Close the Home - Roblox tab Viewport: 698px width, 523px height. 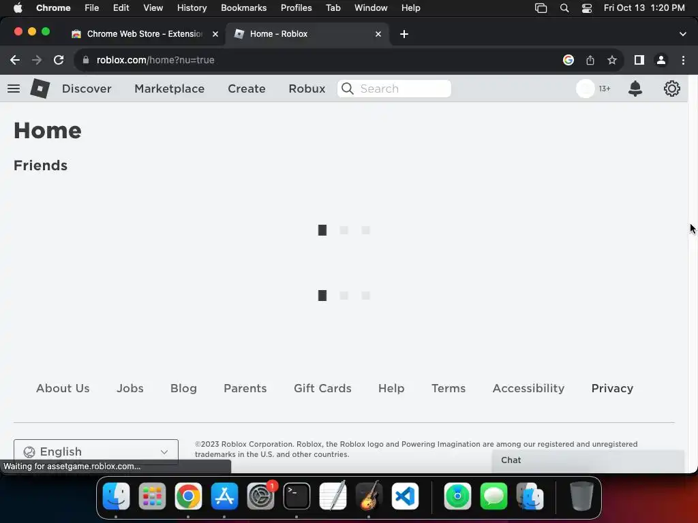[x=378, y=34]
